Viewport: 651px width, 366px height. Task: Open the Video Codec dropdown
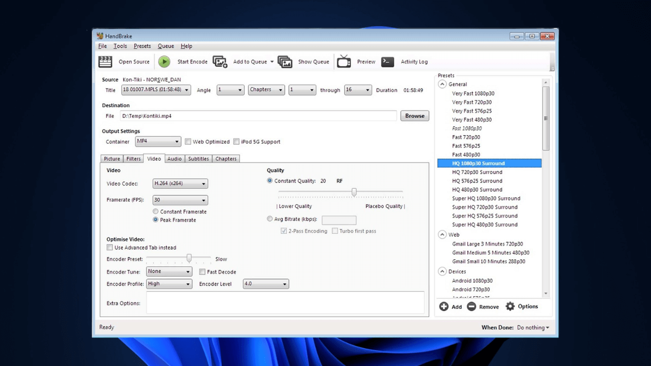(180, 184)
